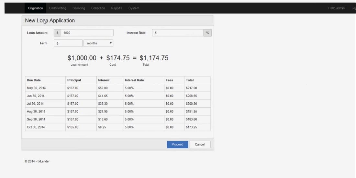Click the Proceed button

[177, 144]
